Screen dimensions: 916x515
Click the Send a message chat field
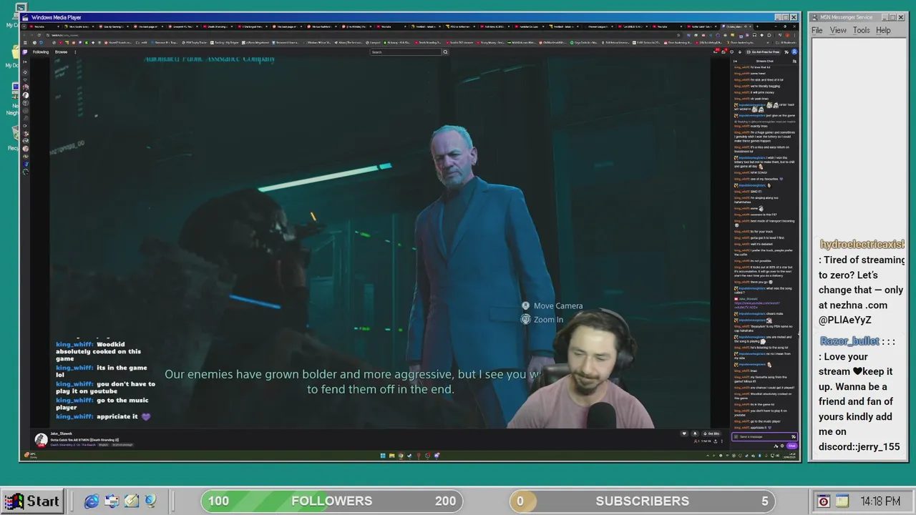point(764,436)
